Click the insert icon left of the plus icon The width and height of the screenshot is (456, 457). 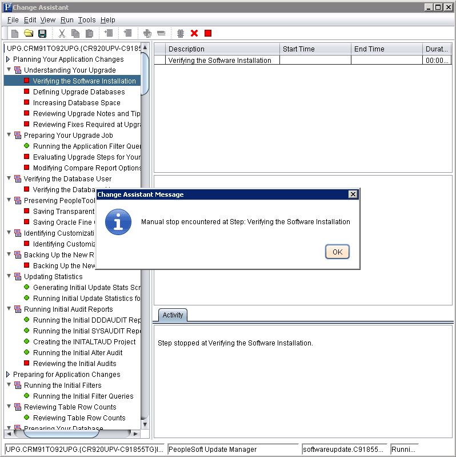tap(128, 33)
